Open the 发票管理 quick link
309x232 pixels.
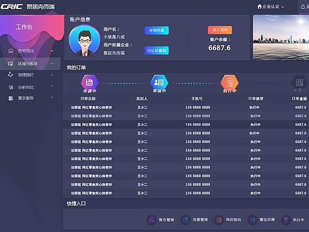(200, 220)
